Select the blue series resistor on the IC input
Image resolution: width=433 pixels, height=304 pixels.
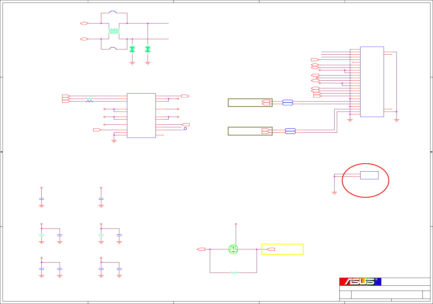click(x=89, y=101)
